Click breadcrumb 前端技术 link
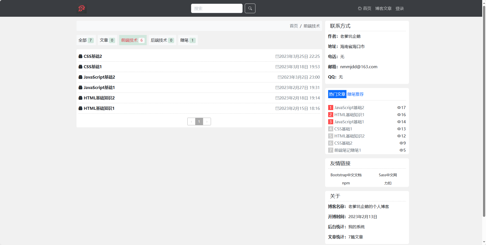Viewport: 486px width, 245px height. pyautogui.click(x=312, y=26)
